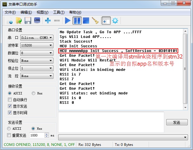Click the new file toolbar icon
Image resolution: width=193 pixels, height=150 pixels.
(9, 21)
